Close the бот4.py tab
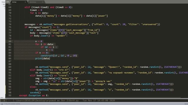This screenshot has width=188, height=105. [x=25, y=2]
